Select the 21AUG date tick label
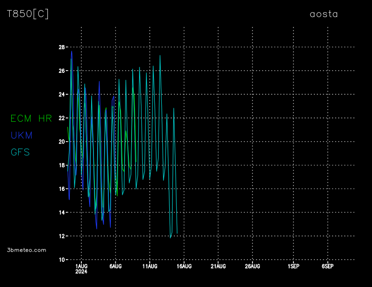 pos(218,266)
